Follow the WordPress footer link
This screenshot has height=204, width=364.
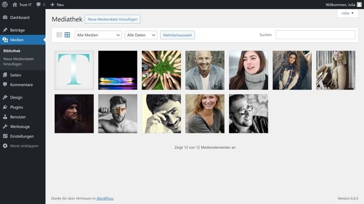point(105,198)
